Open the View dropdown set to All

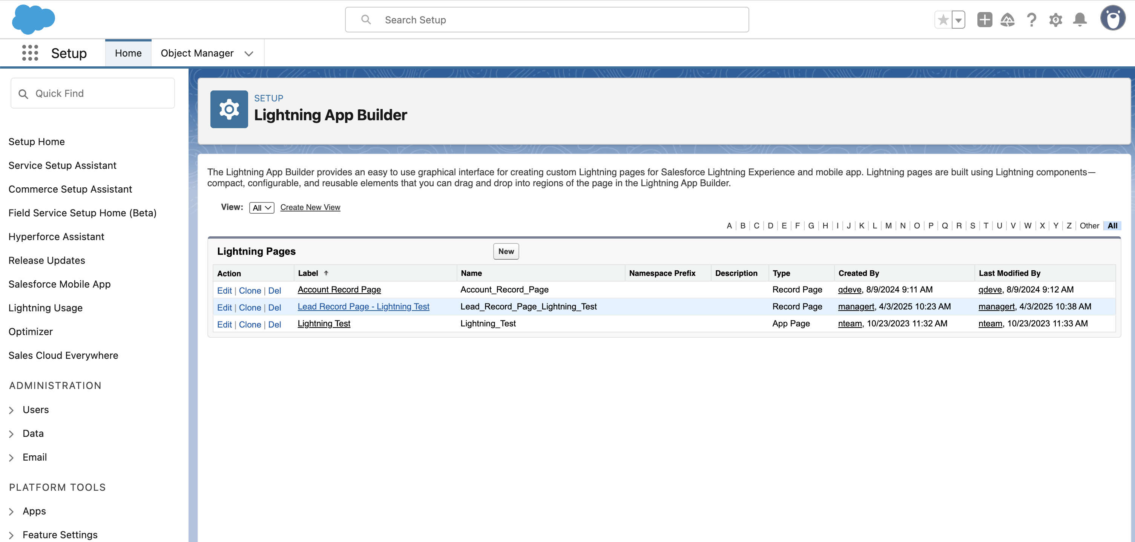point(262,208)
